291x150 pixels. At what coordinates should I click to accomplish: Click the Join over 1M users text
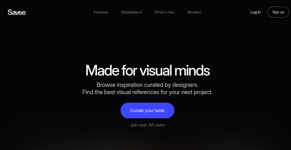tap(147, 125)
